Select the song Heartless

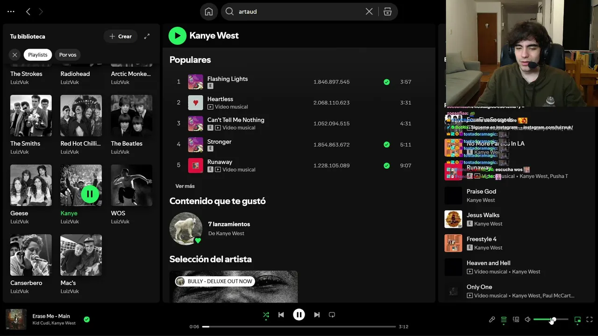point(220,99)
